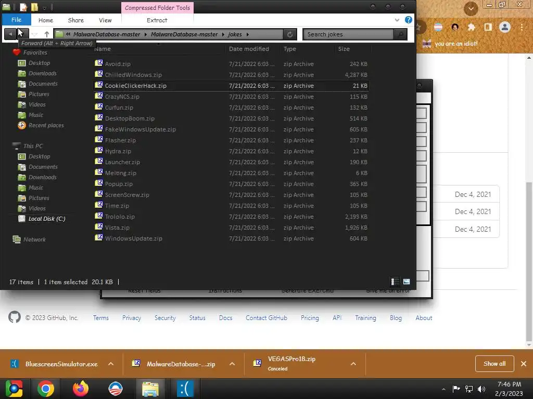Click the volume speaker tray icon
This screenshot has width=533, height=399.
pyautogui.click(x=481, y=389)
